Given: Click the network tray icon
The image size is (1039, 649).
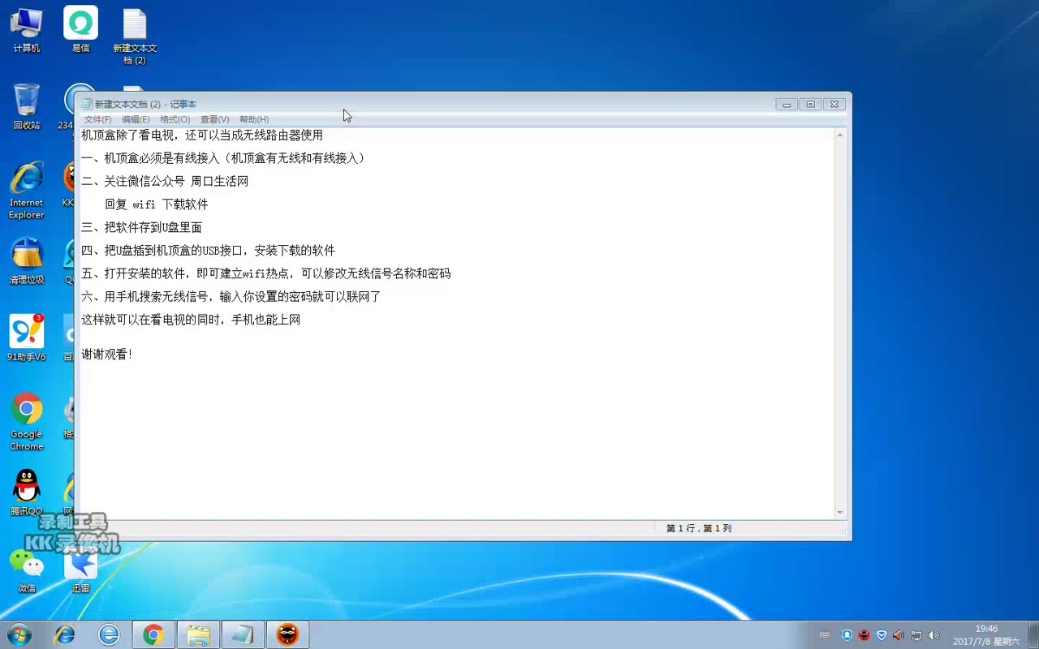Looking at the screenshot, I should (916, 635).
